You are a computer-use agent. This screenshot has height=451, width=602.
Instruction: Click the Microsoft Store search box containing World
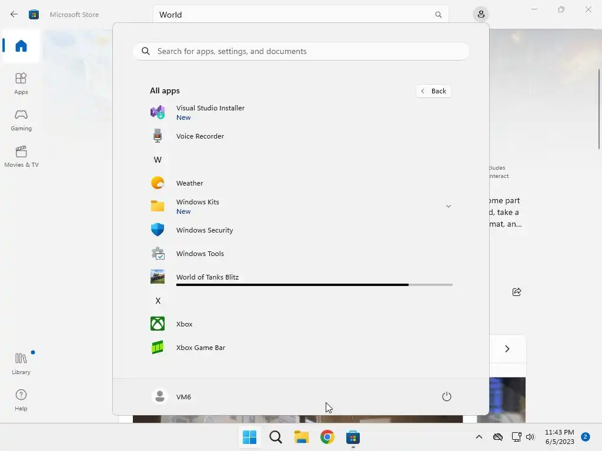click(300, 15)
